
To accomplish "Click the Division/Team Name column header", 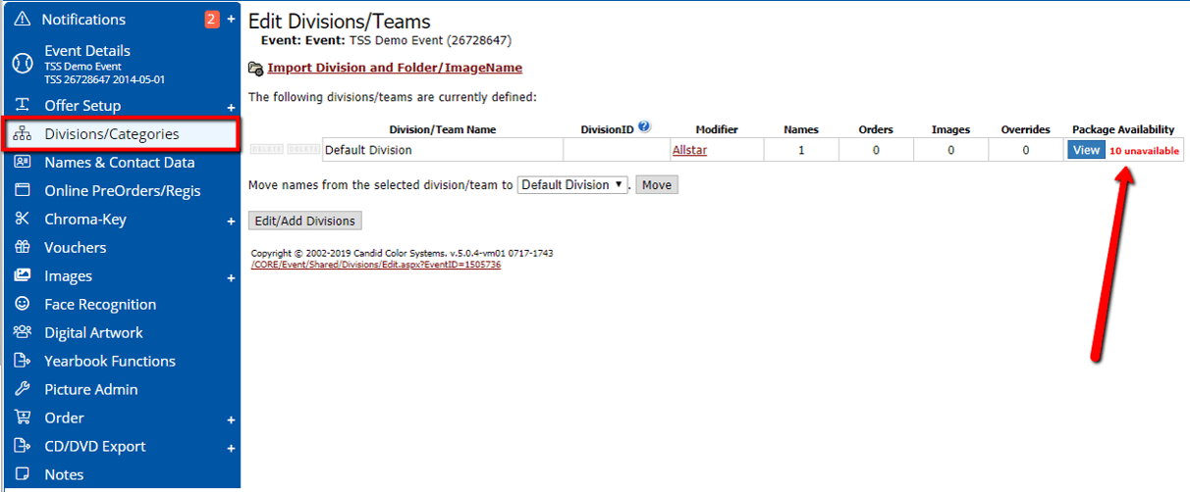I will click(x=443, y=129).
